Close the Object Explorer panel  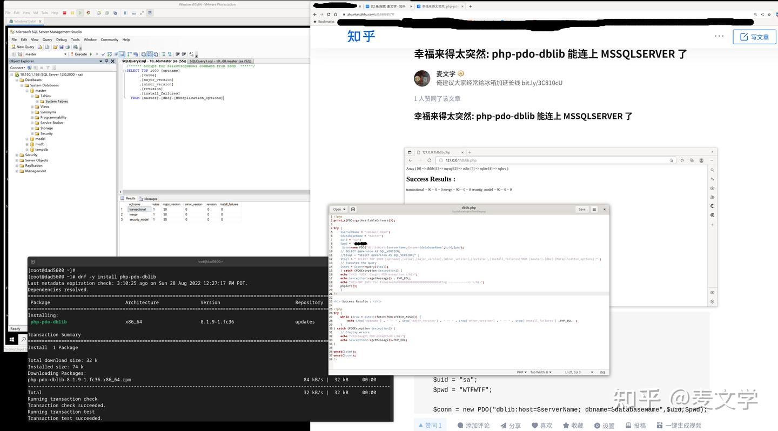112,61
